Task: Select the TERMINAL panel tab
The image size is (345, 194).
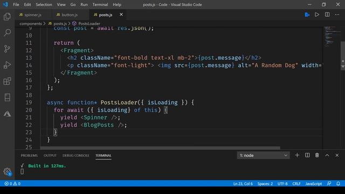Action: (x=103, y=156)
